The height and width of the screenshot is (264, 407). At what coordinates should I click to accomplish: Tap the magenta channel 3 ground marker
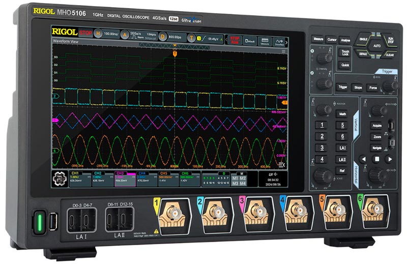pos(55,121)
